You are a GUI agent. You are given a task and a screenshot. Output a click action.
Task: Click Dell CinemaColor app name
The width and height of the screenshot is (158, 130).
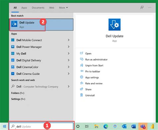(x=27, y=67)
